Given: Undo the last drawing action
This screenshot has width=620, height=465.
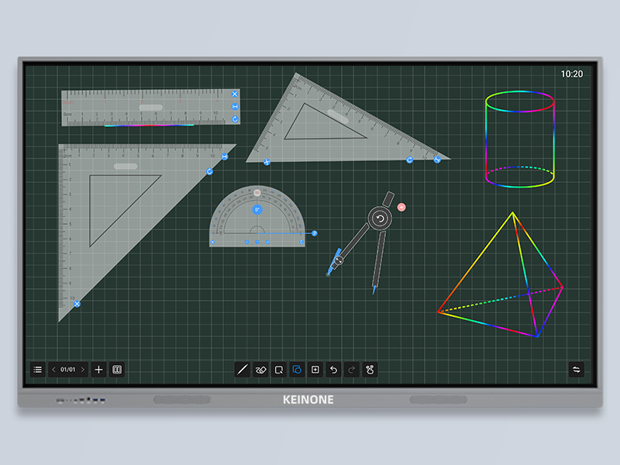Looking at the screenshot, I should 333,370.
